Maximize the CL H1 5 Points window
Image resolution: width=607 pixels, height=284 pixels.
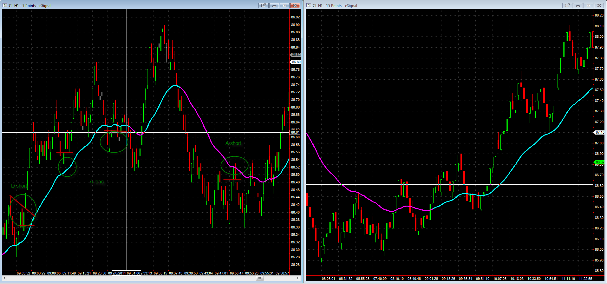point(284,5)
